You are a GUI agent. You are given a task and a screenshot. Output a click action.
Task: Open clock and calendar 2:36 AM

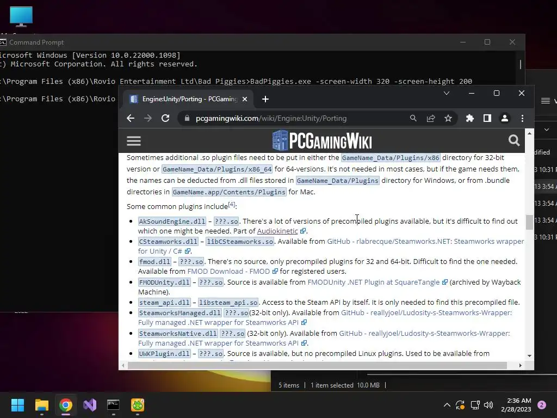tap(516, 405)
